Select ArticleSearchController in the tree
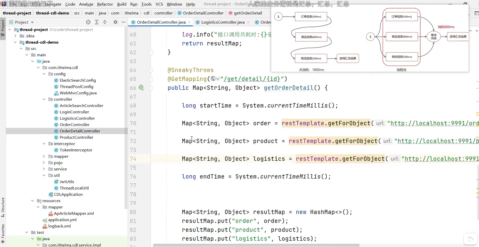Image resolution: width=479 pixels, height=247 pixels. click(x=81, y=105)
